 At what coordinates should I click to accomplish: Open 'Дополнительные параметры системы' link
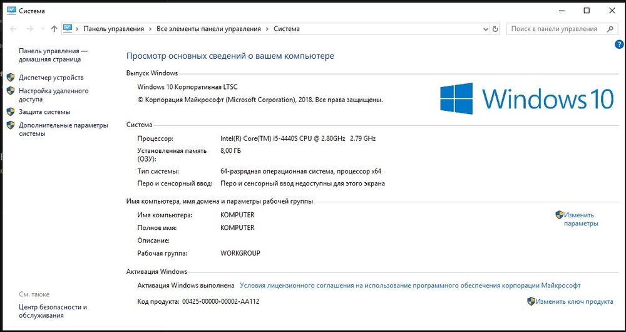[63, 130]
